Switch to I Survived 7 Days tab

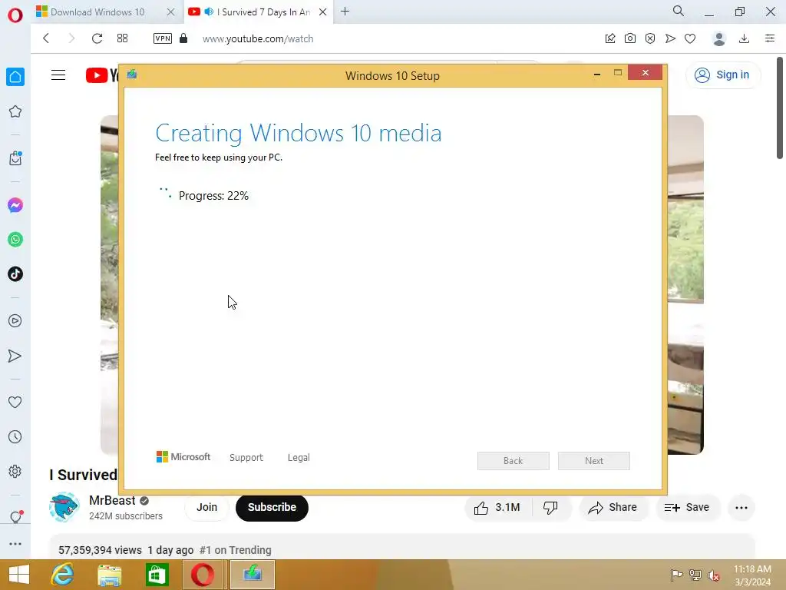[264, 12]
